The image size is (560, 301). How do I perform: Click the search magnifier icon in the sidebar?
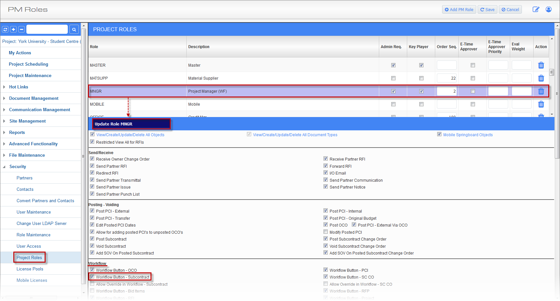pyautogui.click(x=74, y=29)
